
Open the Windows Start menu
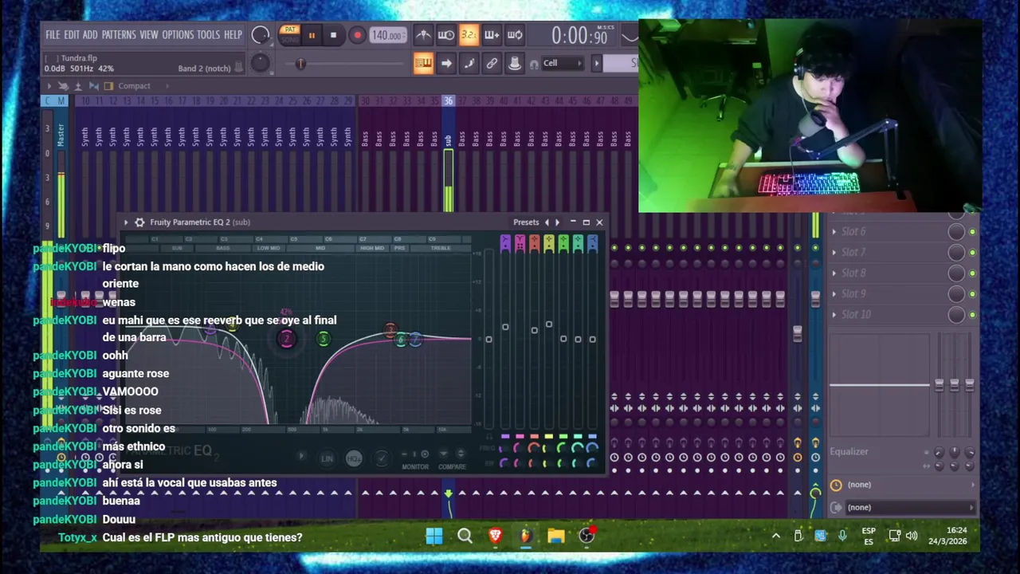[x=434, y=536]
